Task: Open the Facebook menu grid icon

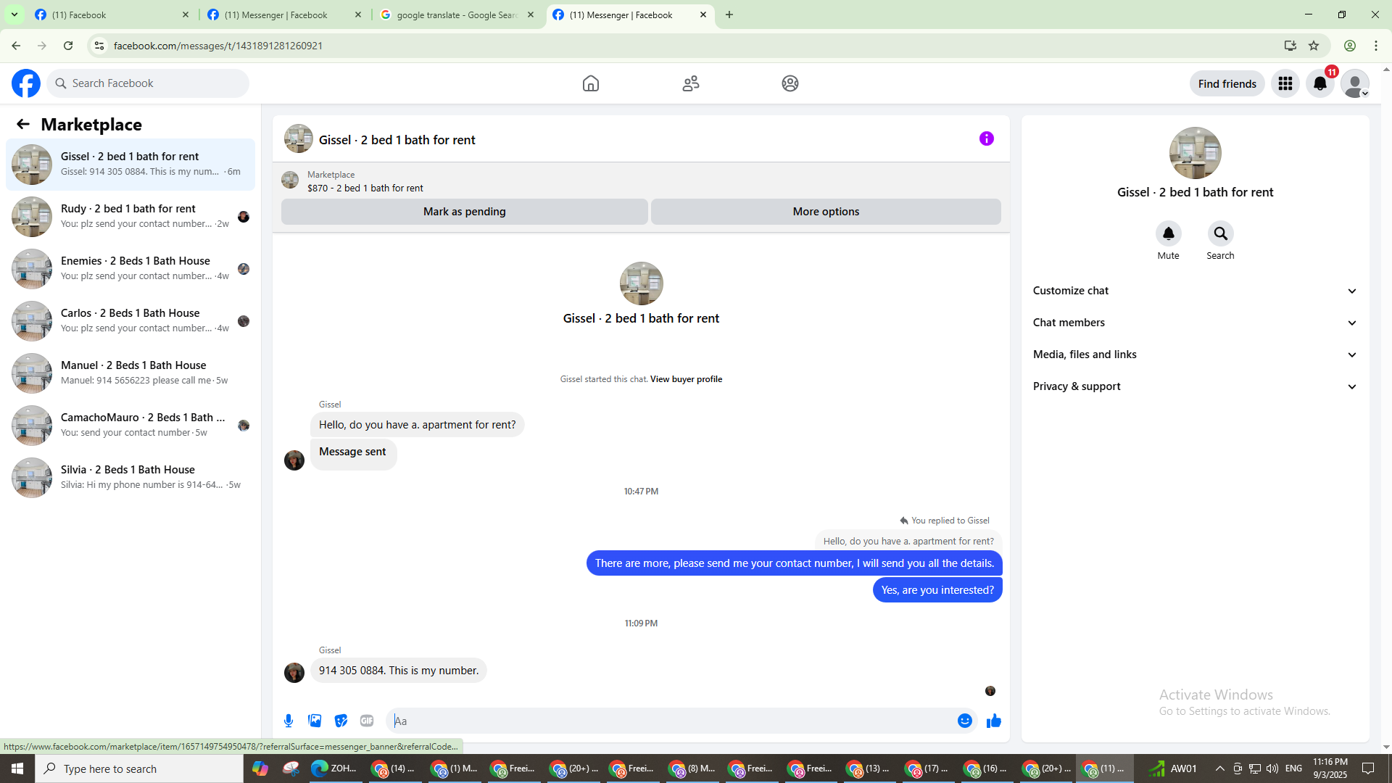Action: click(x=1285, y=83)
